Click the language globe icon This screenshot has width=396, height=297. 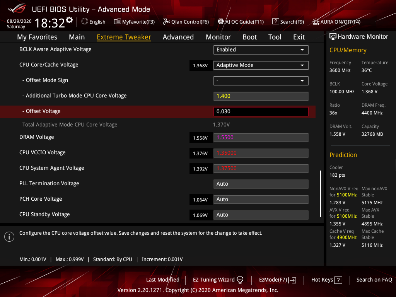click(85, 22)
